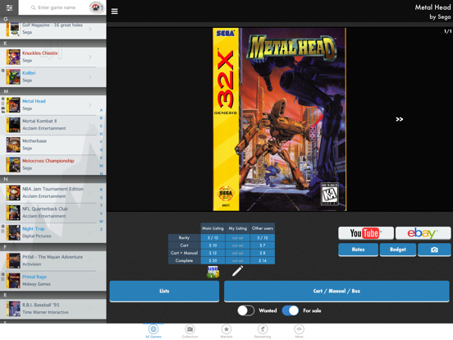Expand Kolibri row chevron

coord(89,77)
